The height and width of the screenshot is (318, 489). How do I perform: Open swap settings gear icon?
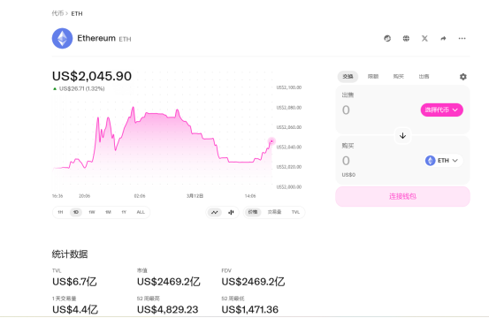point(463,77)
